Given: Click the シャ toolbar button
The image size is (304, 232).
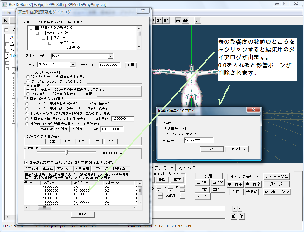Looking at the screenshot, I should (x=198, y=21).
